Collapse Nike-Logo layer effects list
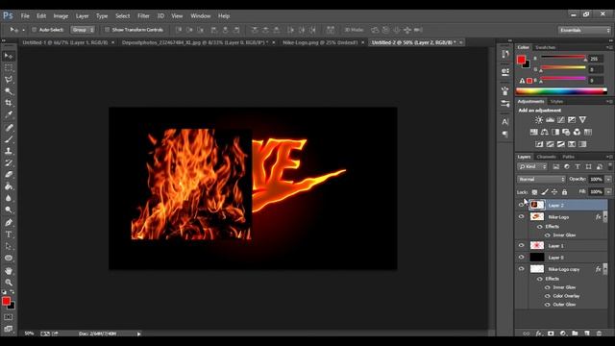The image size is (615, 346). pyautogui.click(x=605, y=216)
